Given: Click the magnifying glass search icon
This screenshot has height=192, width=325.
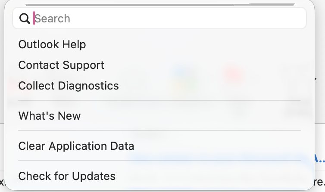Looking at the screenshot, I should 25,19.
